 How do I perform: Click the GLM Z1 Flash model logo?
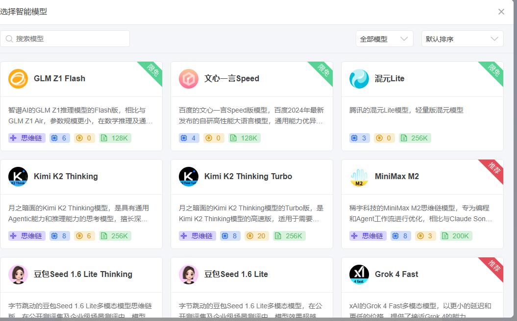tap(18, 79)
